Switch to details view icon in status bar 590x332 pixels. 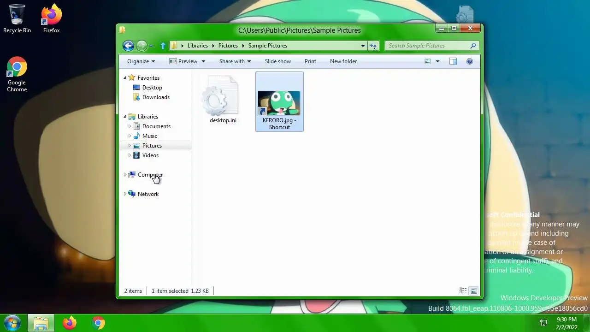(x=463, y=290)
